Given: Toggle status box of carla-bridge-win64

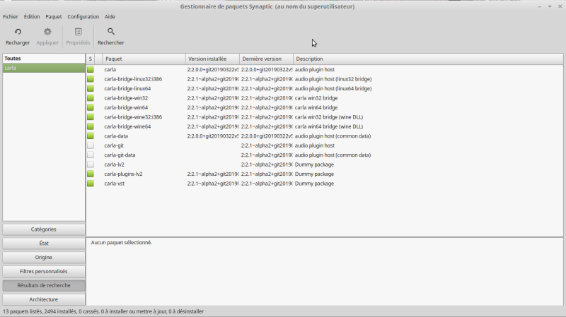Looking at the screenshot, I should click(x=91, y=107).
